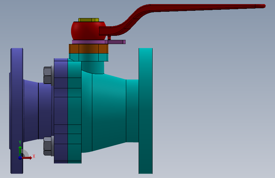Select the purple stop plate under the handle
This screenshot has width=275, height=178.
tap(99, 42)
